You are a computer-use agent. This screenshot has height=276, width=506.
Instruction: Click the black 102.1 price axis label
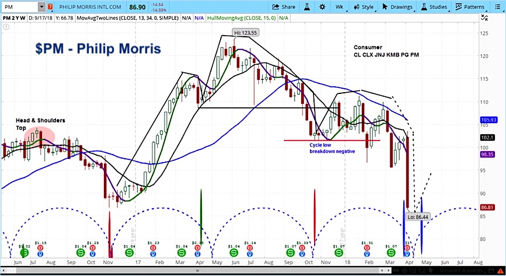pyautogui.click(x=487, y=138)
